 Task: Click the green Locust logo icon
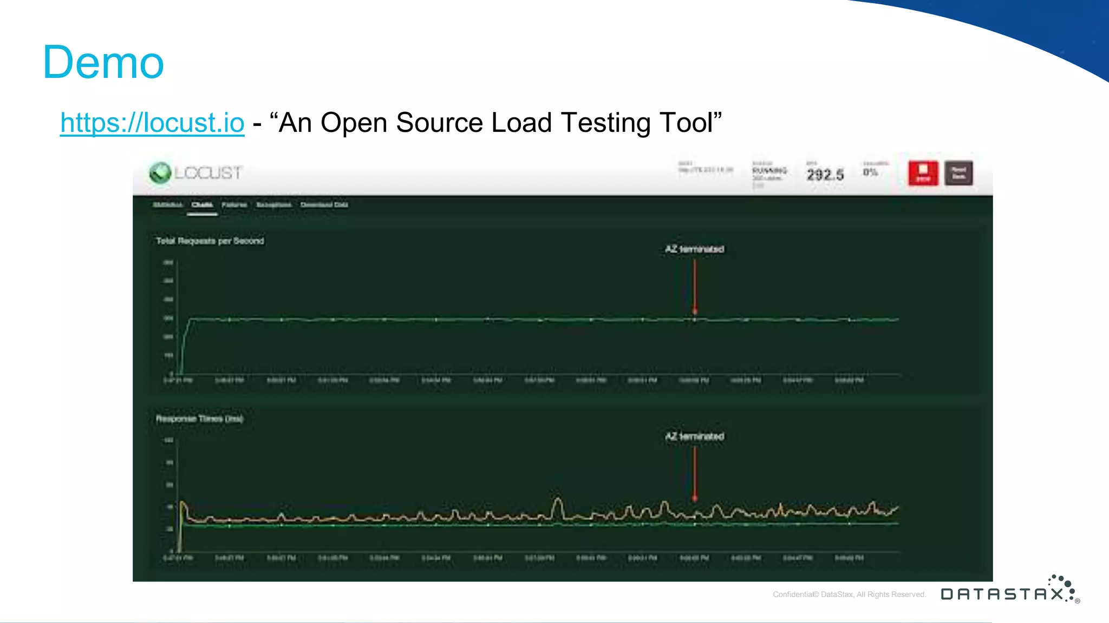[x=160, y=173]
